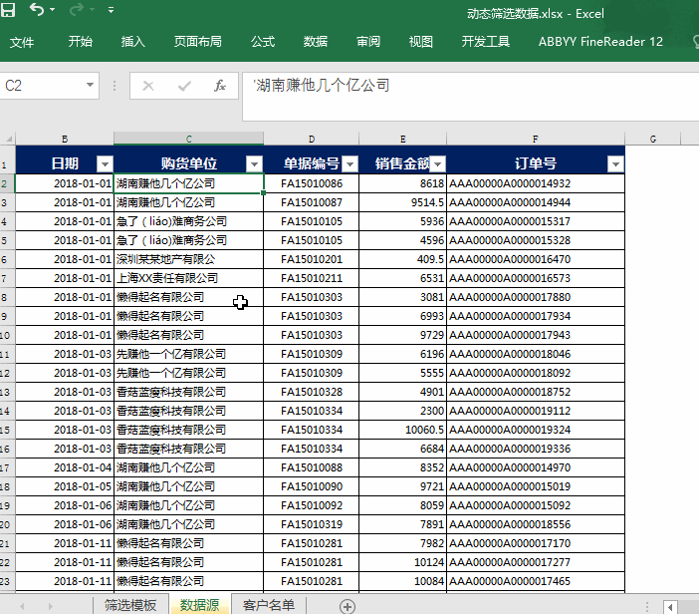Click the next sheet navigation arrow
Screen dimensions: 699x614
51,606
